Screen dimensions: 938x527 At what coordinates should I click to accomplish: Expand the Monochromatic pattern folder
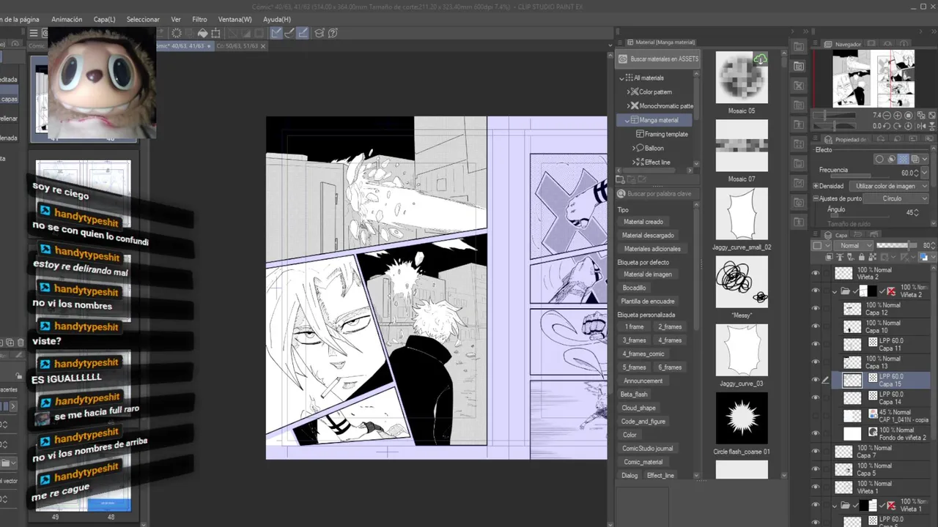(x=629, y=106)
